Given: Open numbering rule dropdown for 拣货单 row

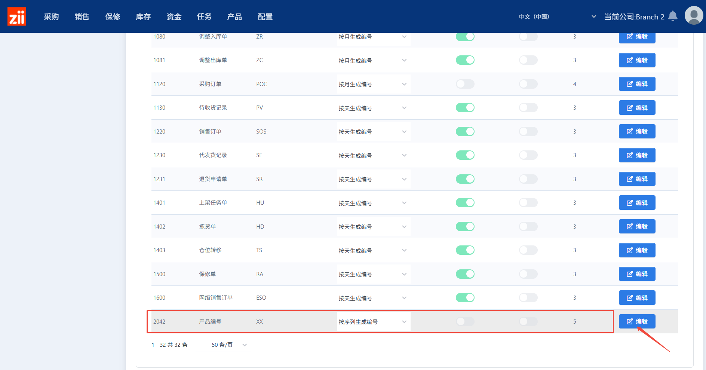Looking at the screenshot, I should pyautogui.click(x=374, y=227).
